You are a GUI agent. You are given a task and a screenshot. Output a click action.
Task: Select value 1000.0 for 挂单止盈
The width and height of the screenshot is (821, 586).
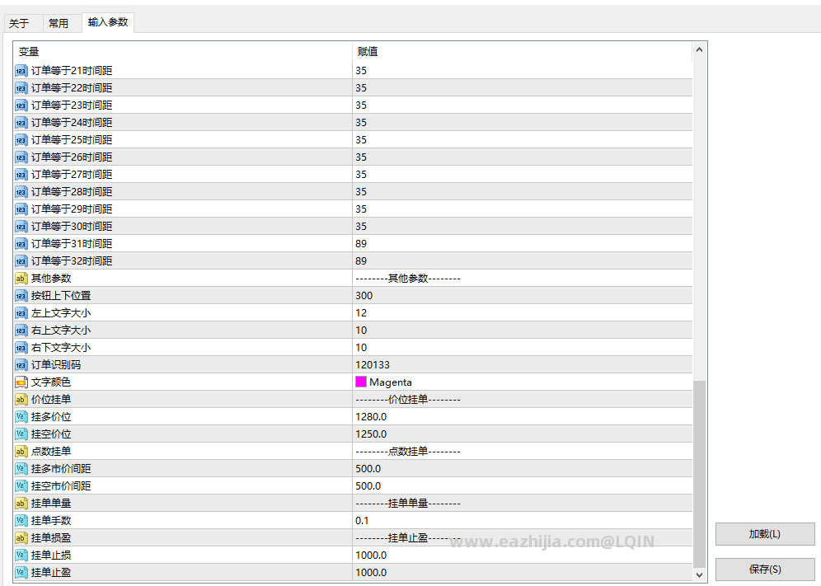(371, 572)
